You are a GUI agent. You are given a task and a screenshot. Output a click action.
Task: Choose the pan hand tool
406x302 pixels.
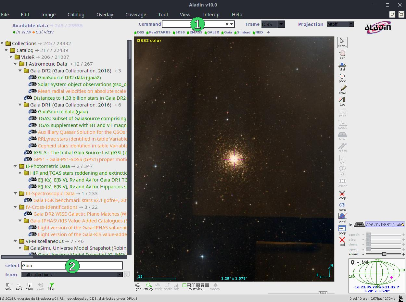(x=342, y=55)
